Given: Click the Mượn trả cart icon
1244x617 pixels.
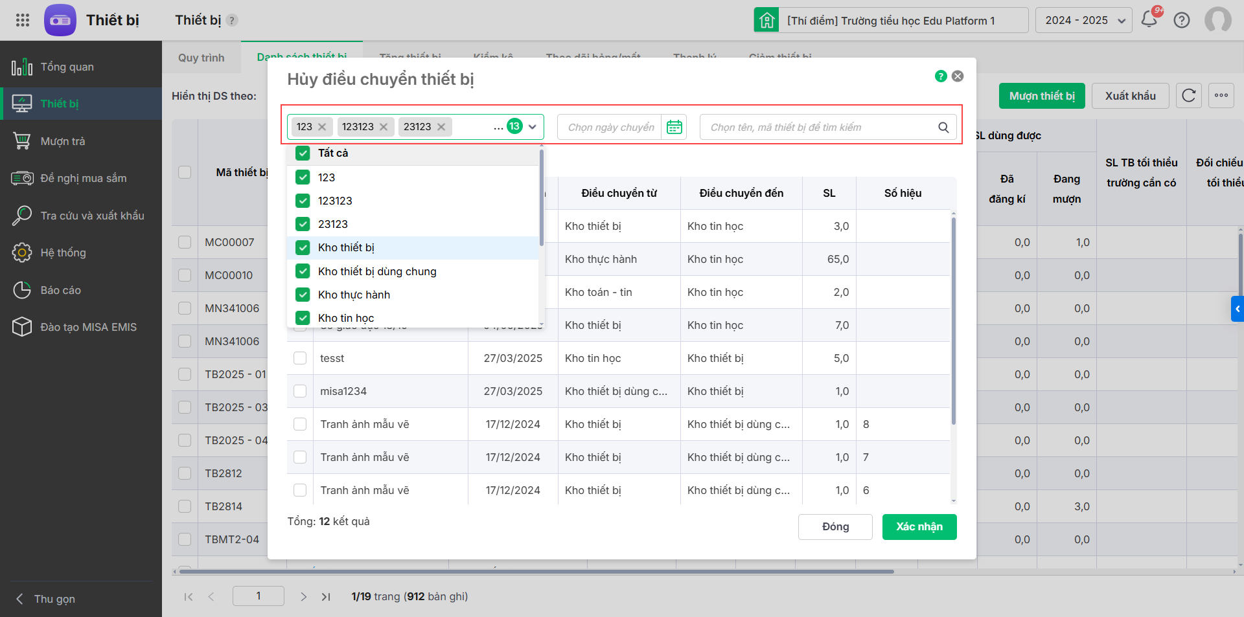Looking at the screenshot, I should (22, 141).
